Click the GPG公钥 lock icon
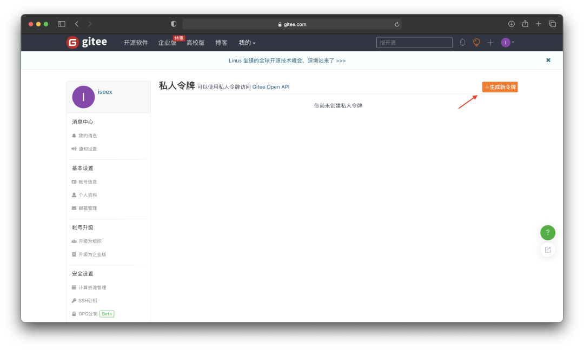Viewport: 584px width, 350px height. point(74,314)
